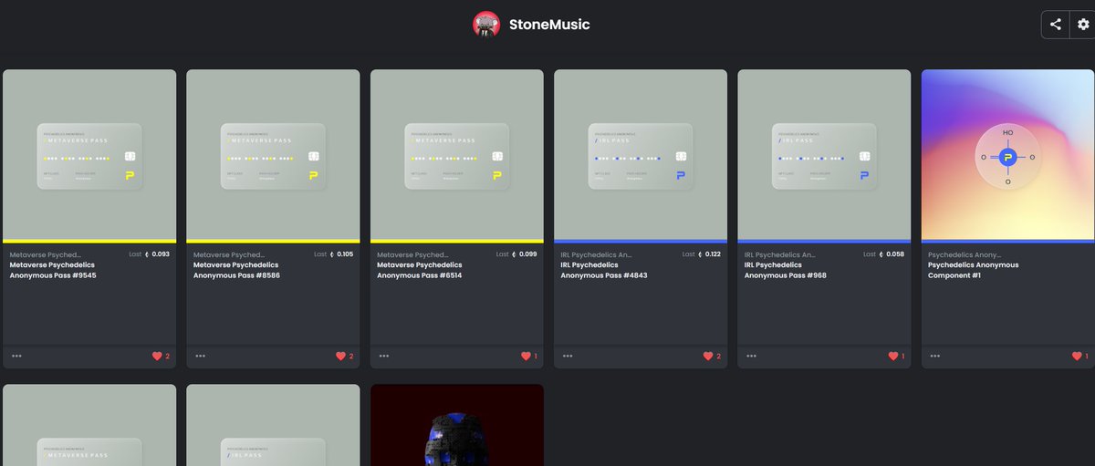Open collection link above Component #1
Viewport: 1095px width, 466px height.
[x=965, y=254]
